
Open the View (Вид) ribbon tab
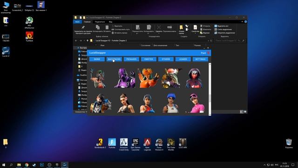[x=110, y=22]
